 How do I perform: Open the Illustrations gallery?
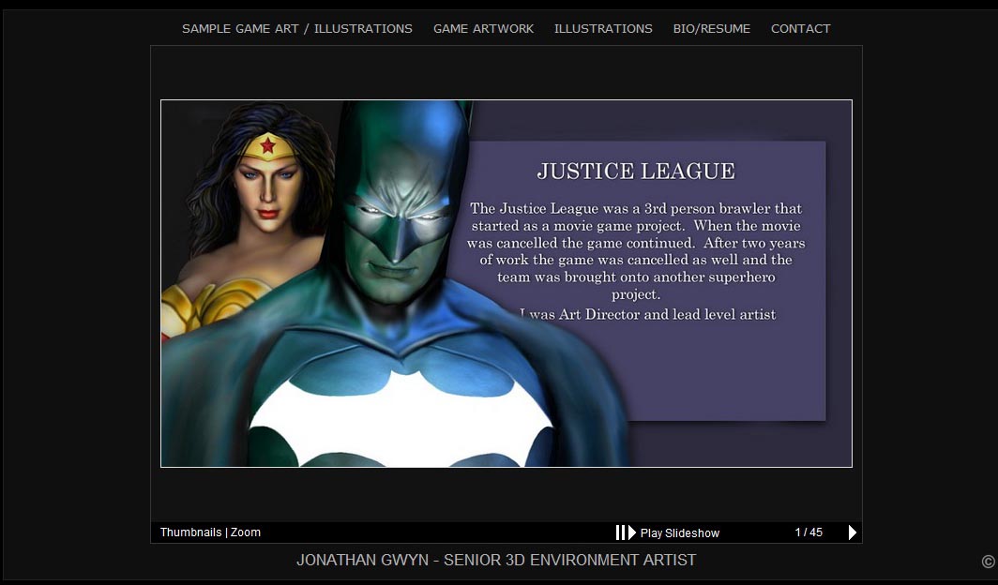coord(603,29)
